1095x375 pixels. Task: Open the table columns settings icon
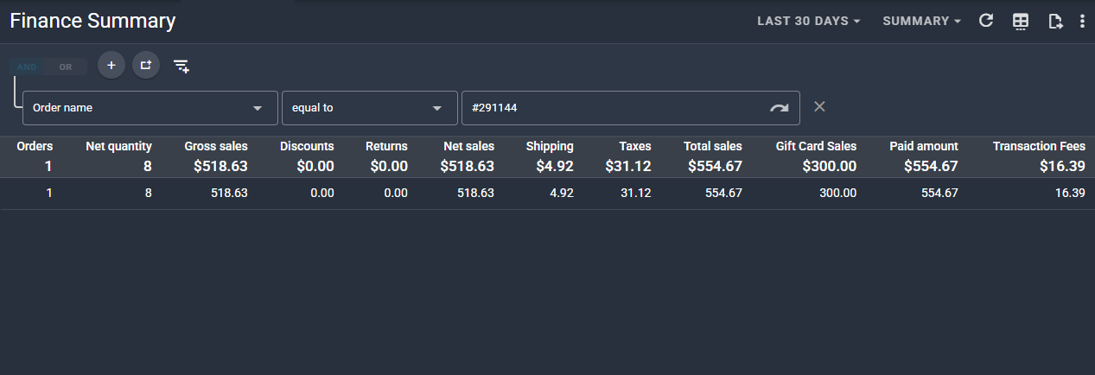click(1021, 22)
